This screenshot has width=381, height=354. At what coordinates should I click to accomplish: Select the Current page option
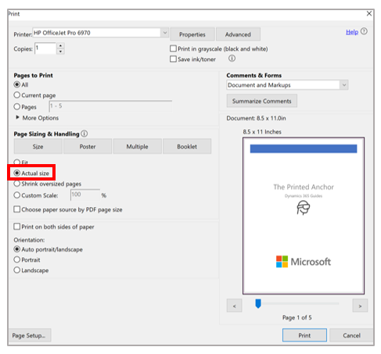[17, 95]
